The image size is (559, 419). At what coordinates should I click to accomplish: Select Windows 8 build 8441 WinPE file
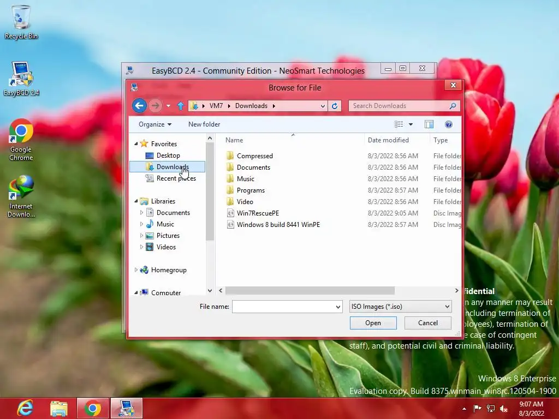(278, 224)
